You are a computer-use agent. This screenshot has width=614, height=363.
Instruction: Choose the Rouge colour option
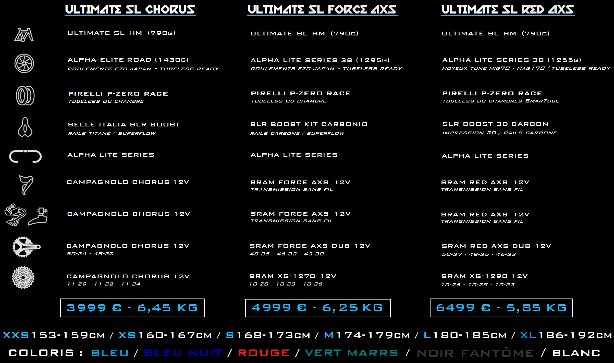point(264,353)
